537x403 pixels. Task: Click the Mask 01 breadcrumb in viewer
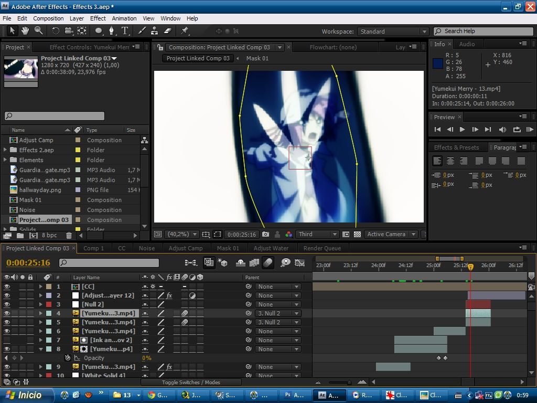[257, 58]
